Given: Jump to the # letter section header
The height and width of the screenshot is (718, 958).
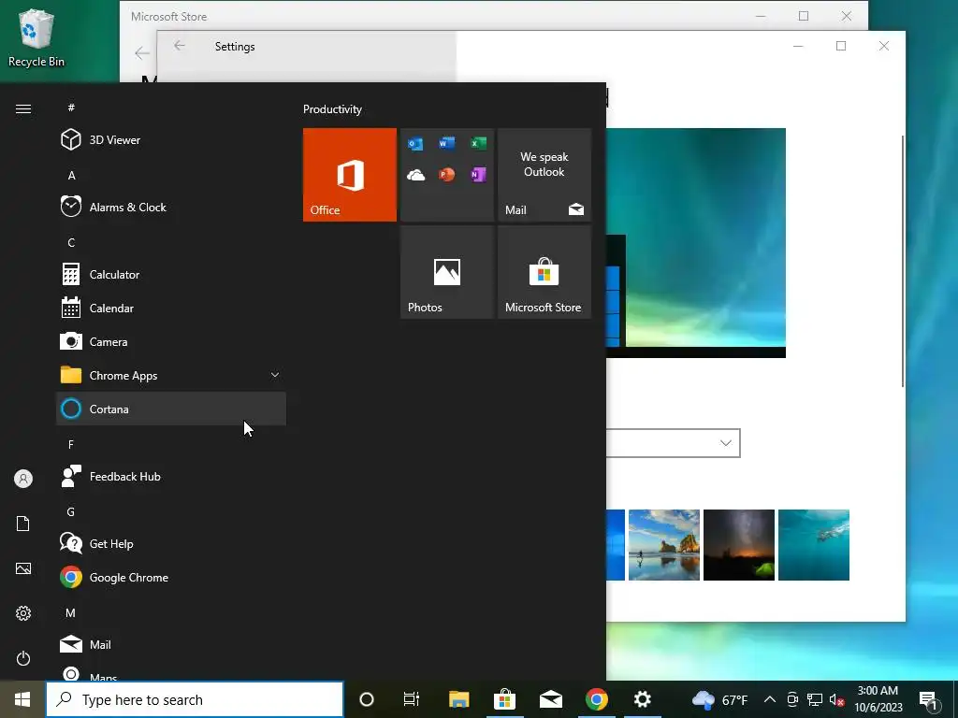Looking at the screenshot, I should pos(71,108).
